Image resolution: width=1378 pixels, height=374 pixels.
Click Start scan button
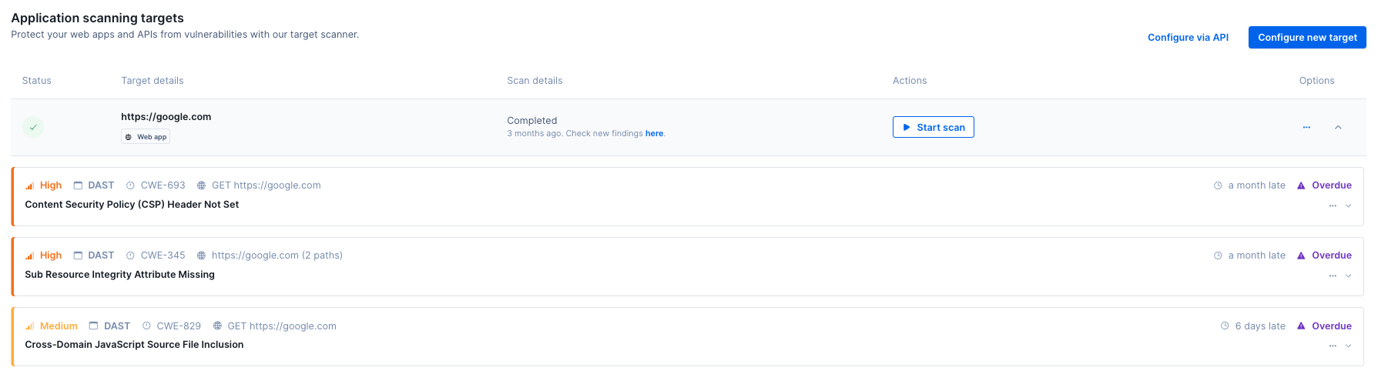(933, 128)
